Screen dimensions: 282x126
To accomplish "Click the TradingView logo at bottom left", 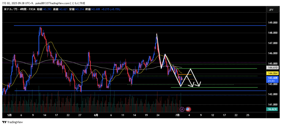I will click(x=13, y=122).
